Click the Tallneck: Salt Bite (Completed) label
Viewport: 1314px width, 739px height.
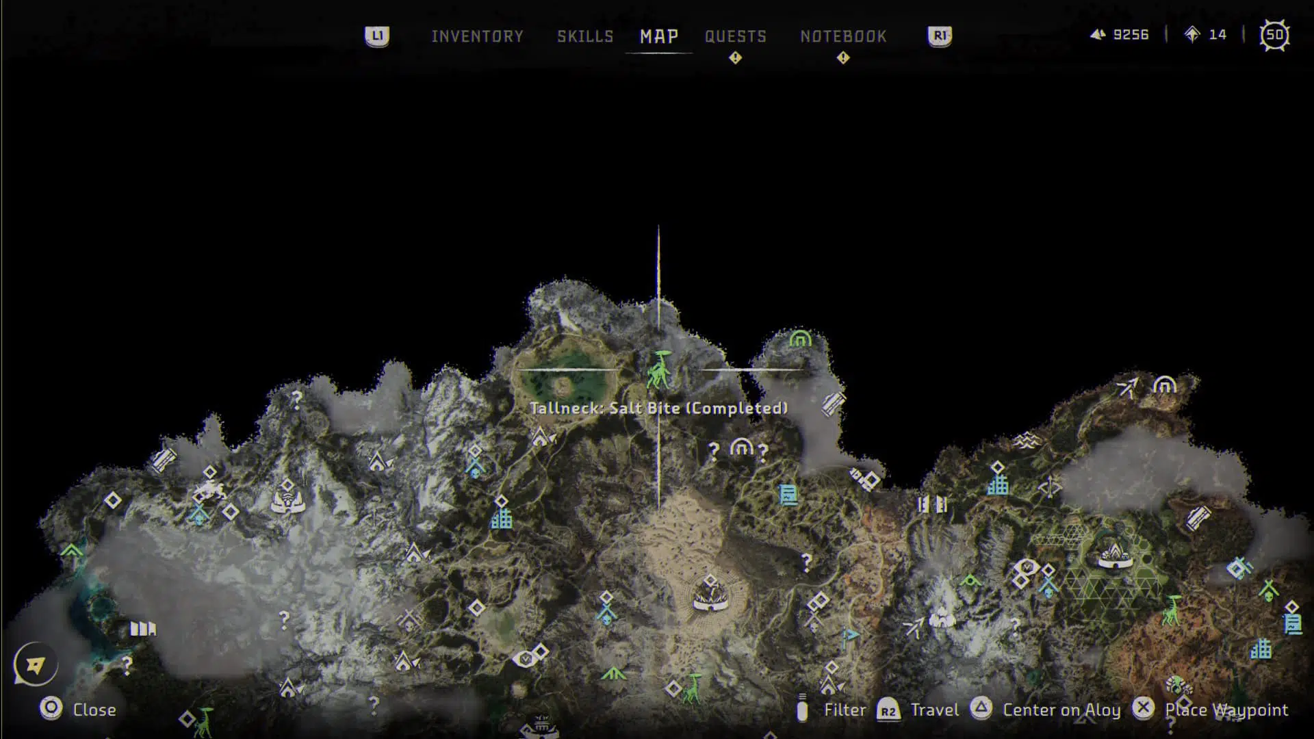659,409
